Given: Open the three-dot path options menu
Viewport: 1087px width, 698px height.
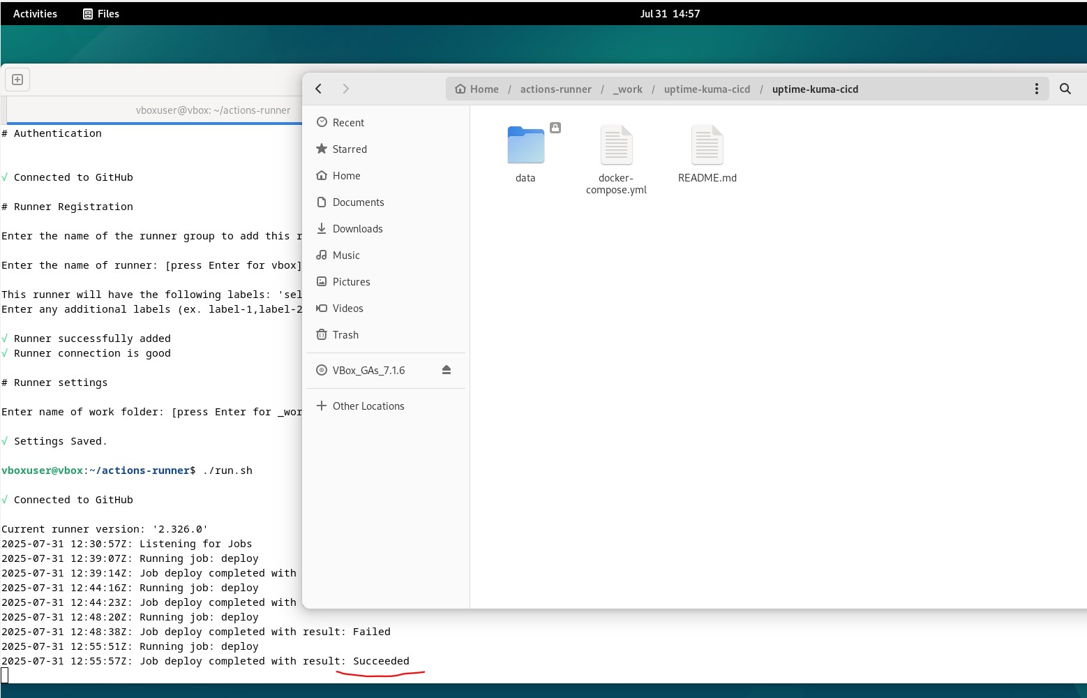Looking at the screenshot, I should pos(1036,89).
